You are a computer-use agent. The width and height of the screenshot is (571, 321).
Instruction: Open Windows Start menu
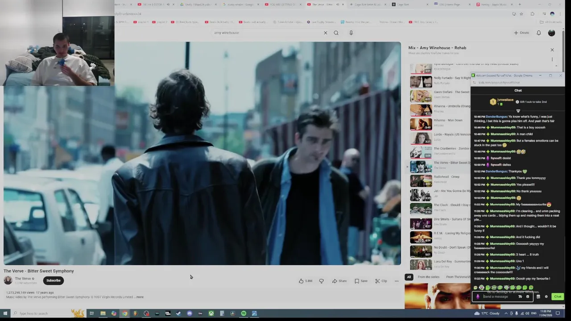pyautogui.click(x=4, y=313)
